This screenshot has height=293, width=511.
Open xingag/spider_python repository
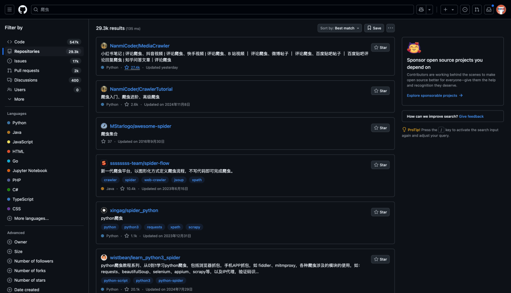coord(134,211)
